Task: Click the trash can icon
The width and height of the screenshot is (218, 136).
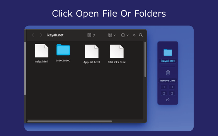Action: pos(168,73)
